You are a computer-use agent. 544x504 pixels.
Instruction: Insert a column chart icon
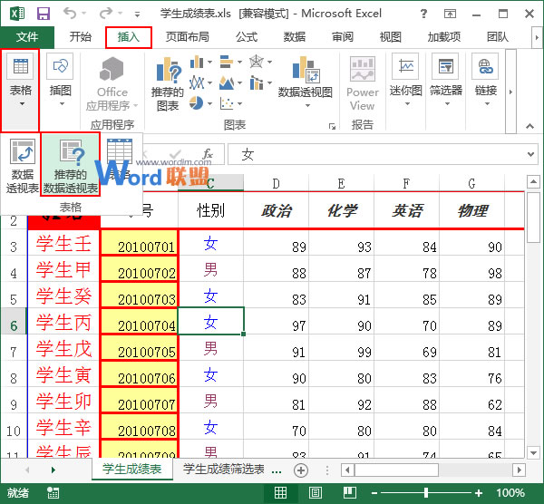coord(197,62)
